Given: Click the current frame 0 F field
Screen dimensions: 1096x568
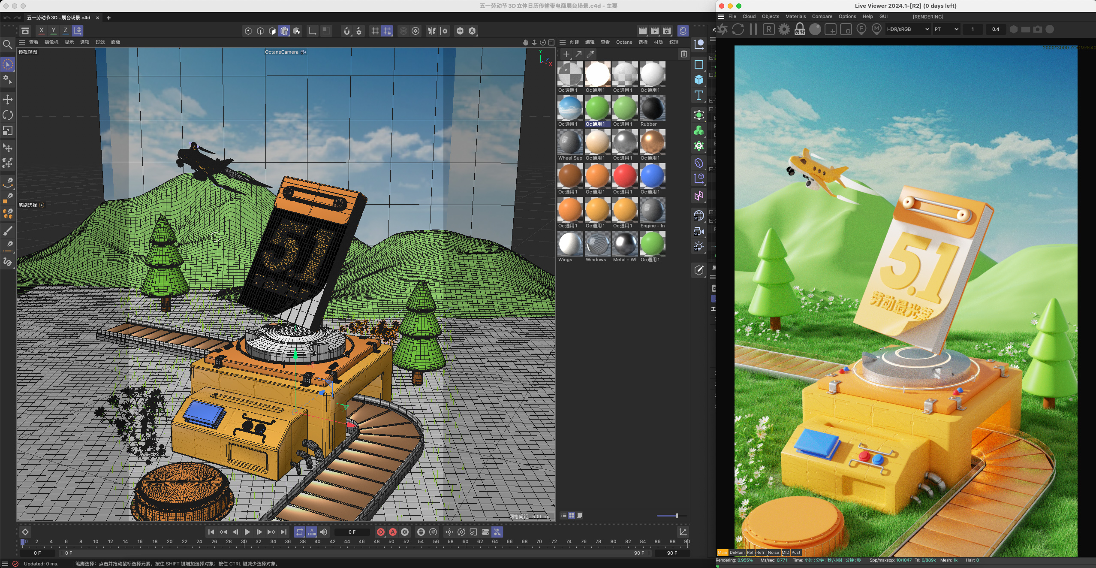Looking at the screenshot, I should click(x=352, y=532).
